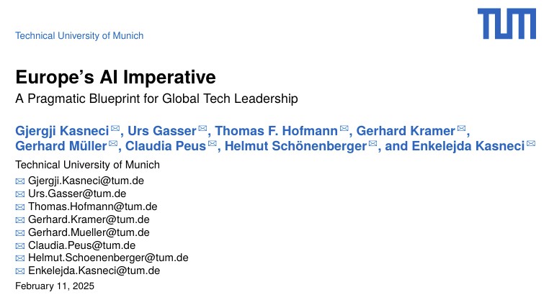Click envelope icon after Gerhard Kramer's name
This screenshot has width=549, height=300.
pos(462,128)
